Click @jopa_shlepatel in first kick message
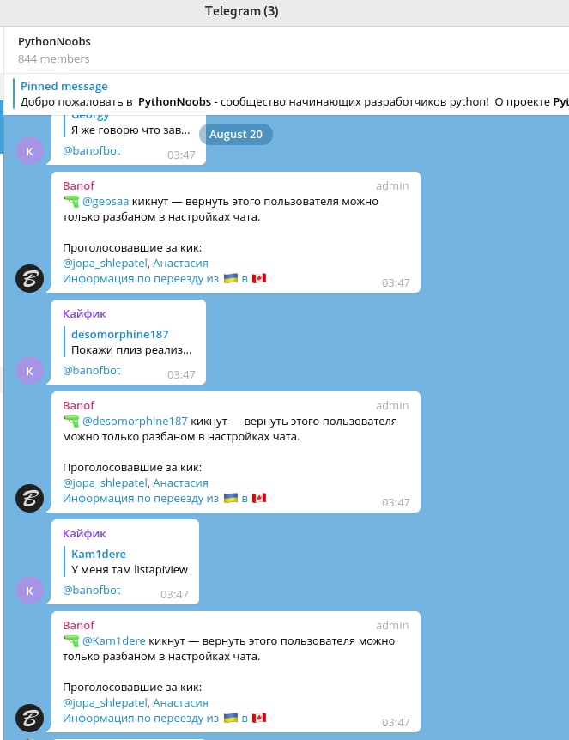The height and width of the screenshot is (740, 569). pyautogui.click(x=106, y=264)
